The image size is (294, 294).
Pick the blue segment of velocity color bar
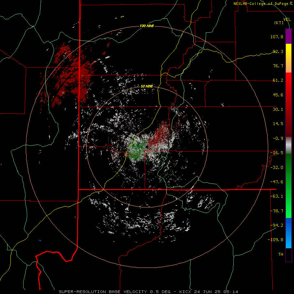pos(288,233)
